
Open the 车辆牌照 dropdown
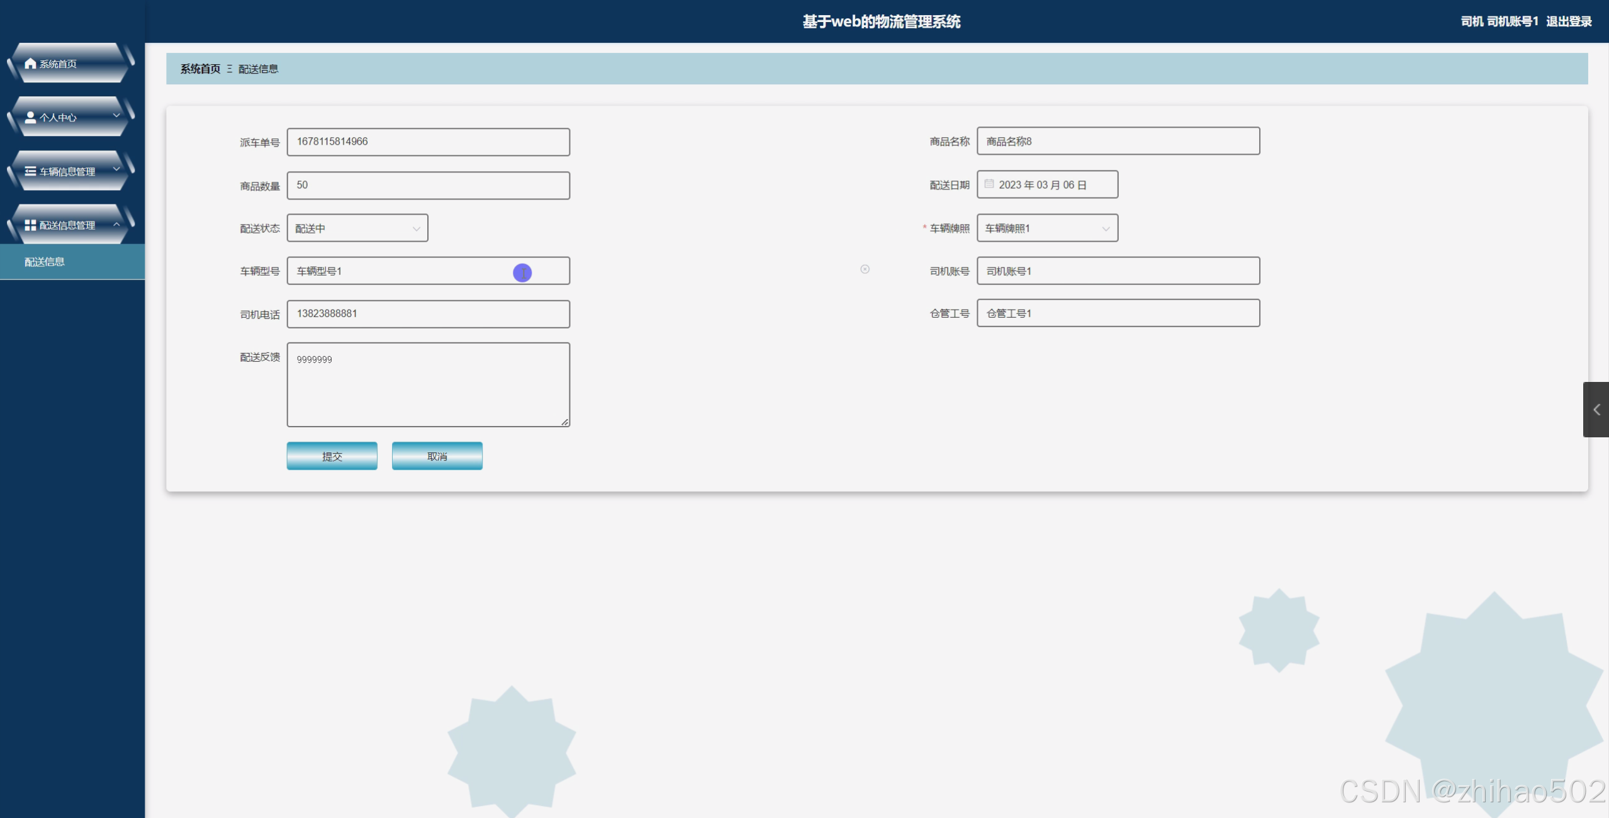(x=1047, y=228)
